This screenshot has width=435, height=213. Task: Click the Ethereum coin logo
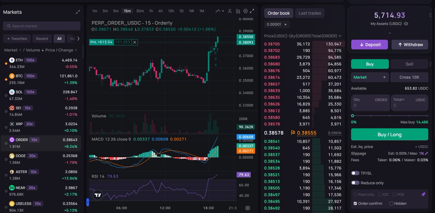pos(12,60)
